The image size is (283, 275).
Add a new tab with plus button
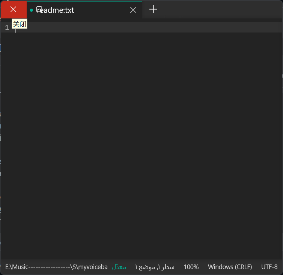point(153,9)
